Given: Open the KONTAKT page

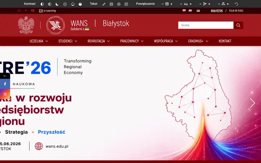Looking at the screenshot, I should tap(225, 41).
